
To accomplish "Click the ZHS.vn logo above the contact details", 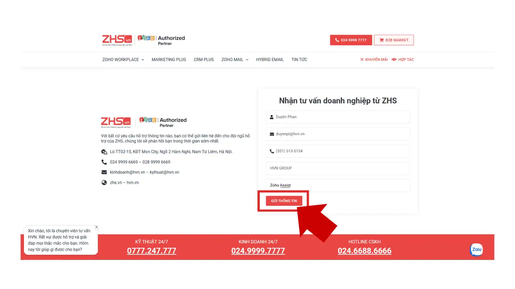I will (116, 122).
